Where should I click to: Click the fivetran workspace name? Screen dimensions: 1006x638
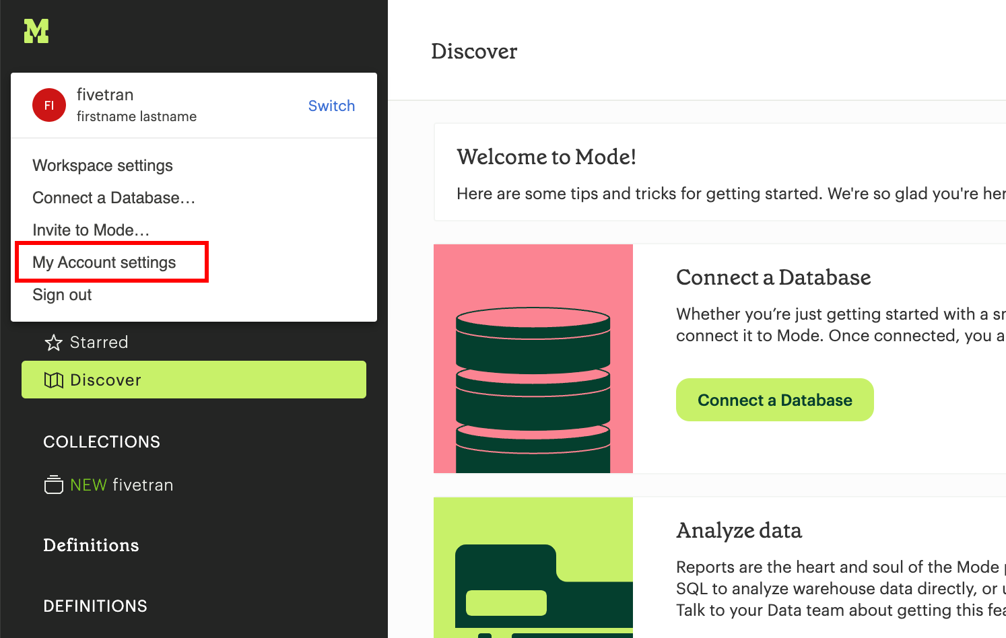pyautogui.click(x=105, y=95)
